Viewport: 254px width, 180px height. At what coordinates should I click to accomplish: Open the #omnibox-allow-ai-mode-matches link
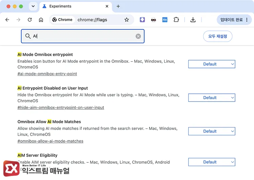click(50, 141)
